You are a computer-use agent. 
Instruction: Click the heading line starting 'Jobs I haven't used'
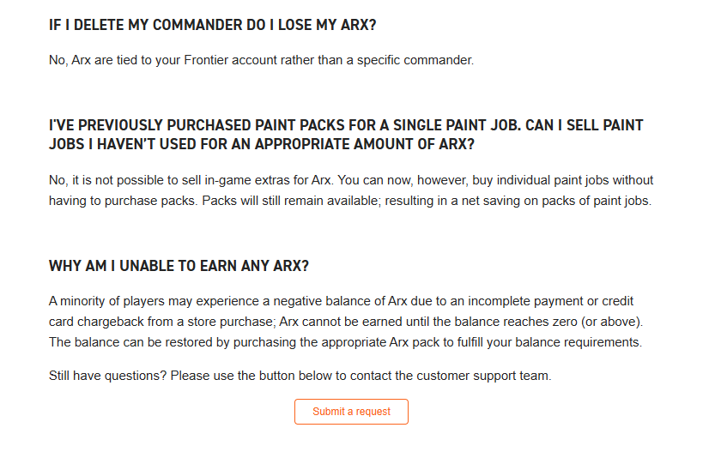(262, 144)
